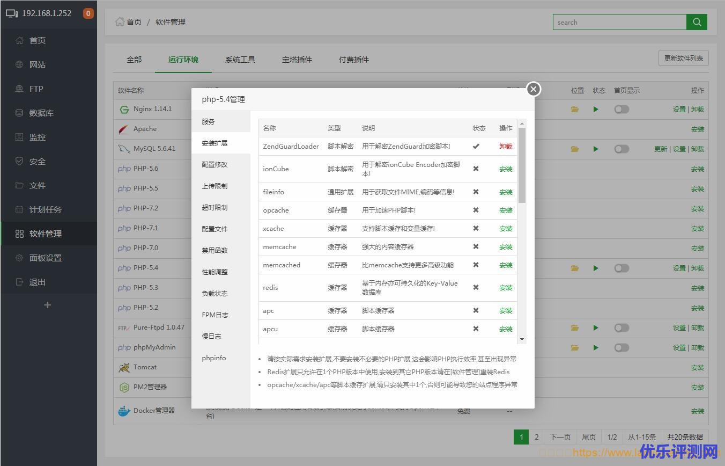Toggle homepage display for PHP-5.4
Screen dimensions: 725x466
click(622, 268)
